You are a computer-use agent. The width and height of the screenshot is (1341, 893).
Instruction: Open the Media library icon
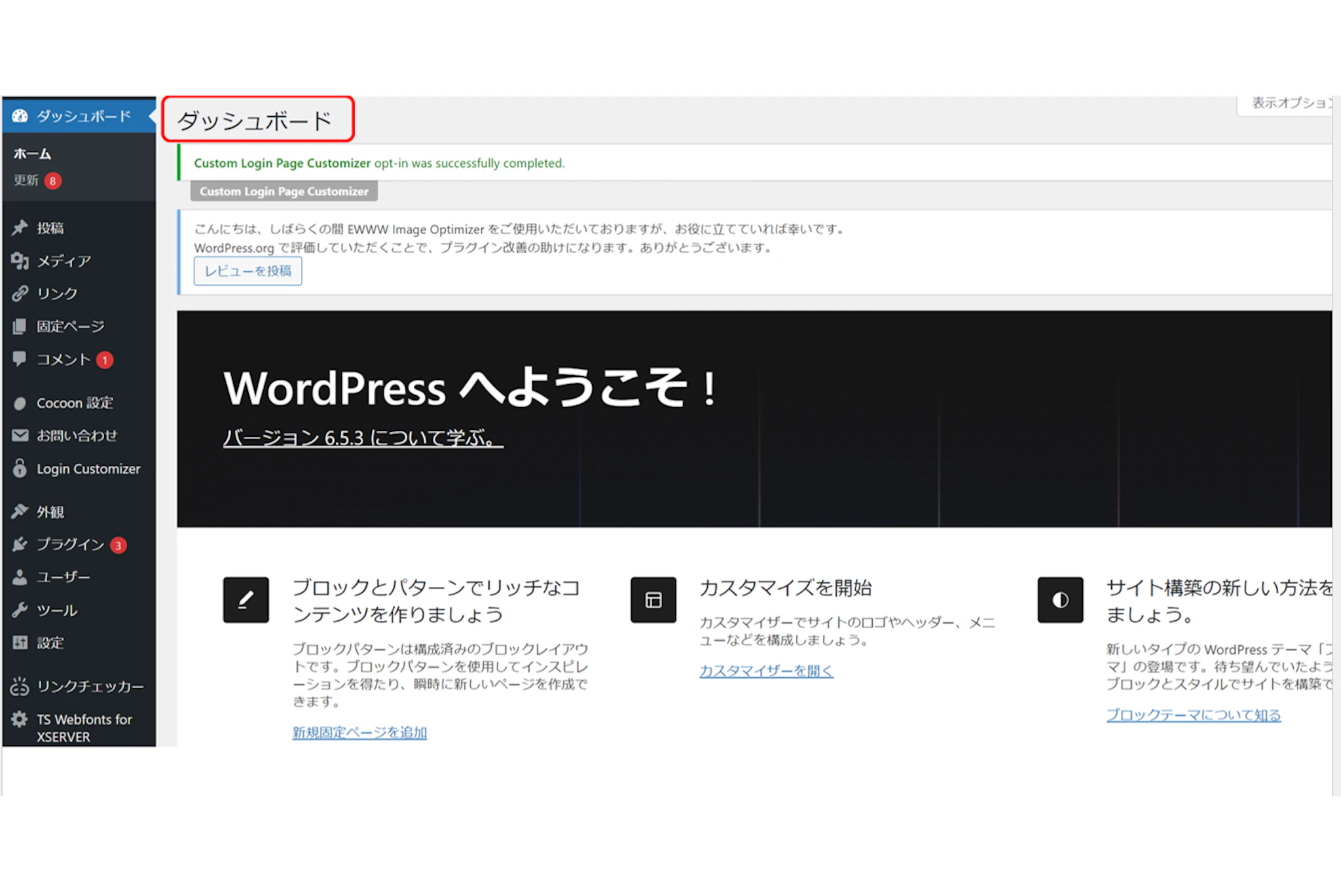click(20, 261)
